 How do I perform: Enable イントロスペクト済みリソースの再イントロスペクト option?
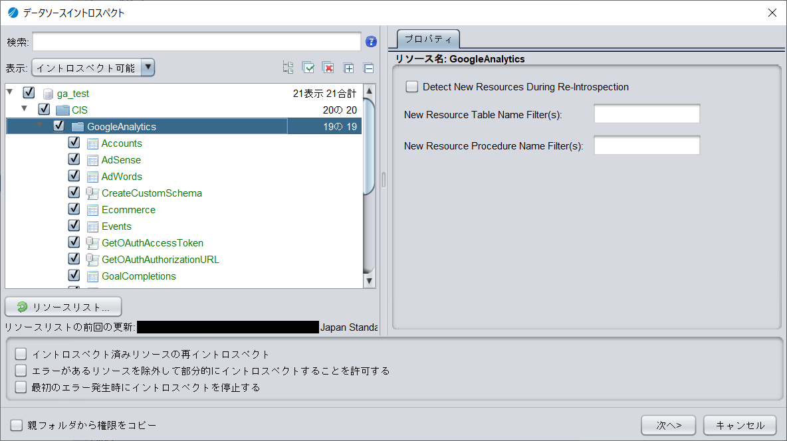[21, 354]
